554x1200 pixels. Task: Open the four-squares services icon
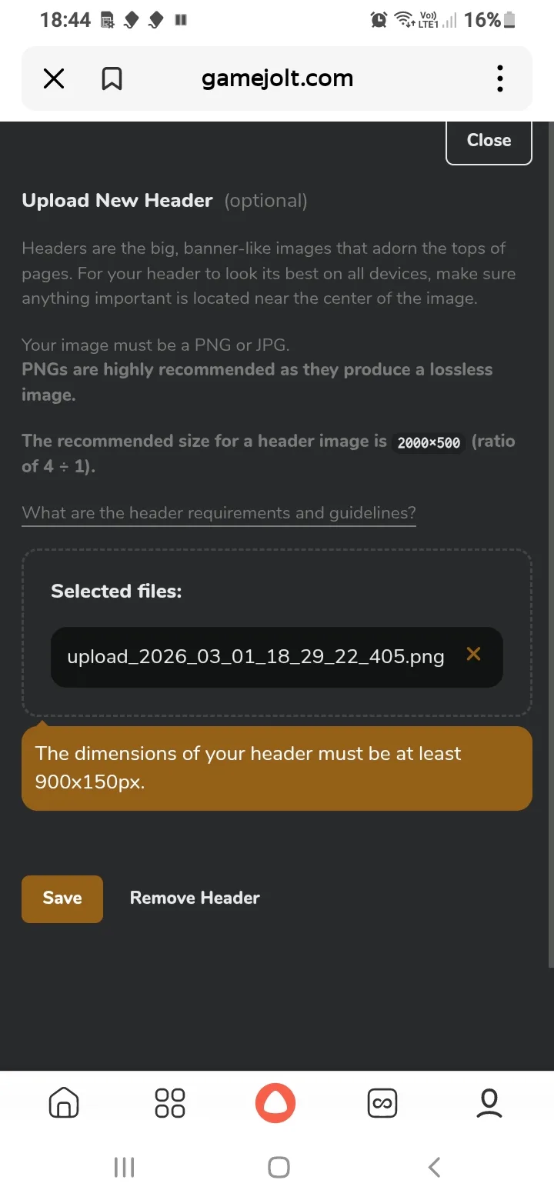170,1103
